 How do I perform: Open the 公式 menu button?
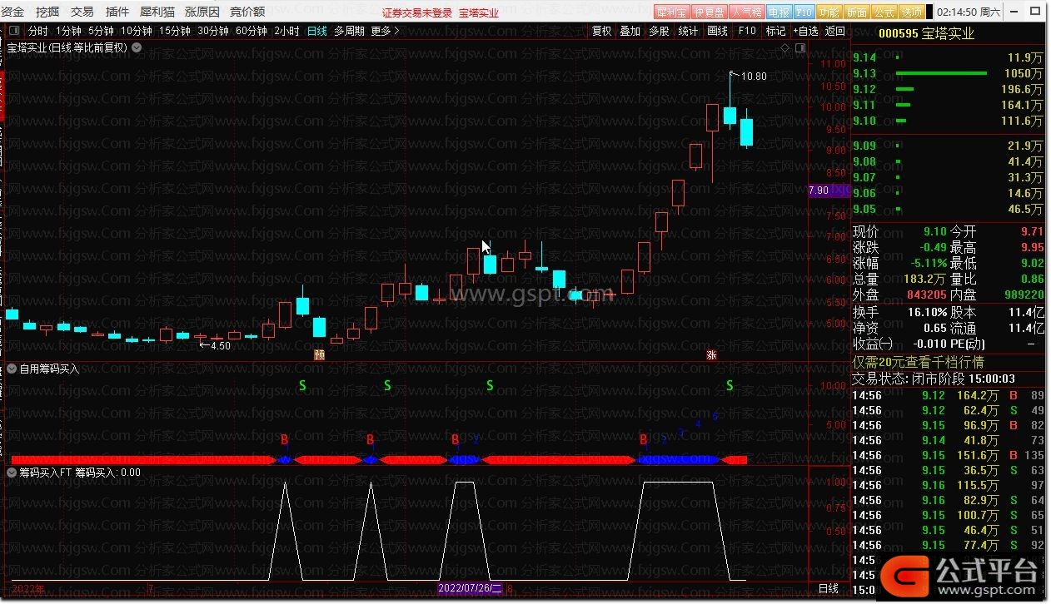[884, 12]
